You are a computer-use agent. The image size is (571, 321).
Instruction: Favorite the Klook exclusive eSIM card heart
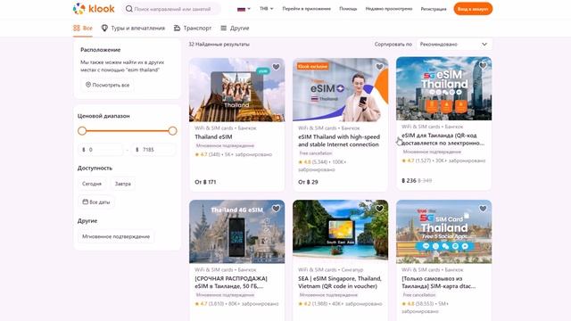point(379,67)
